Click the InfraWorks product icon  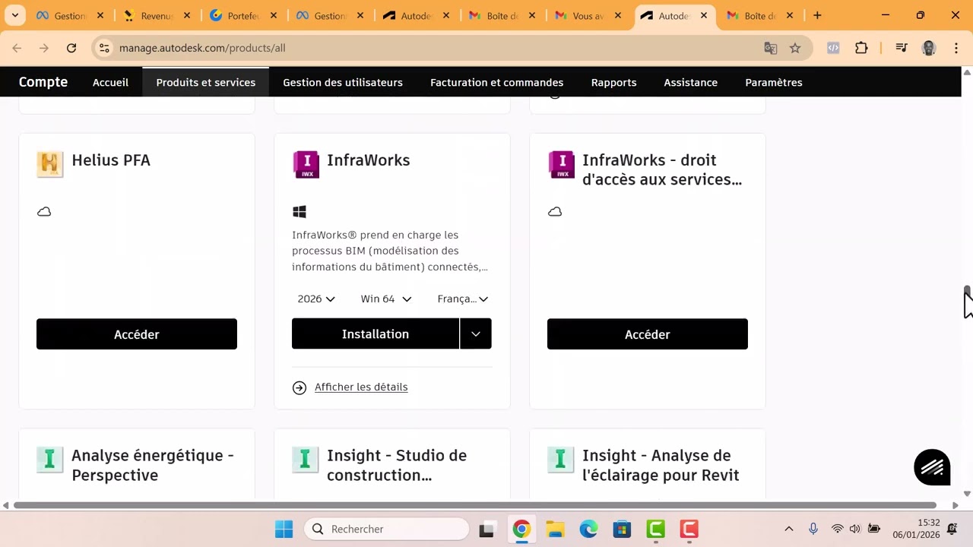coord(306,165)
